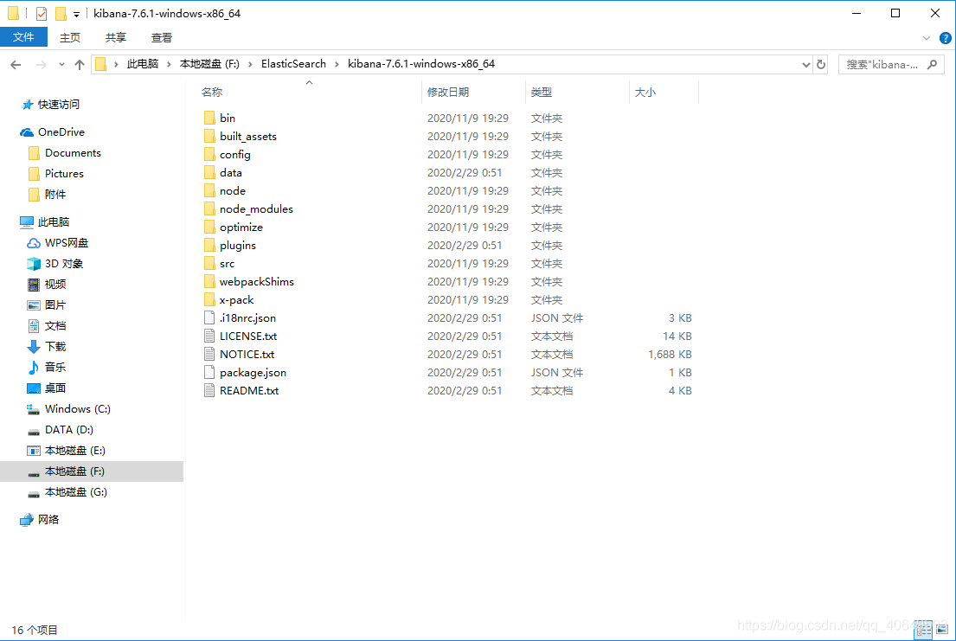Viewport: 956px width, 641px height.
Task: Click ElasticSearch in the address path
Action: coord(293,64)
